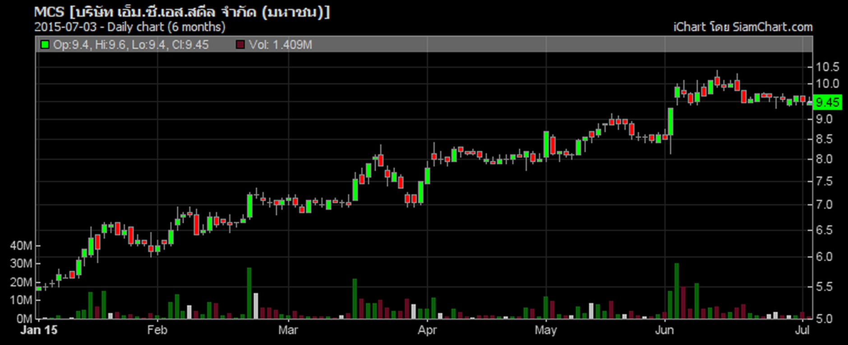Click the 'Jun' date axis label
The height and width of the screenshot is (345, 848).
664,330
